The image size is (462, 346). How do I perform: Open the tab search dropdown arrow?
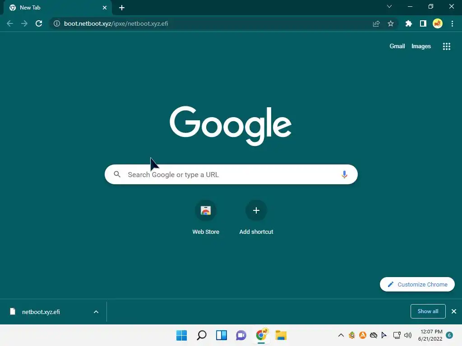coord(389,6)
